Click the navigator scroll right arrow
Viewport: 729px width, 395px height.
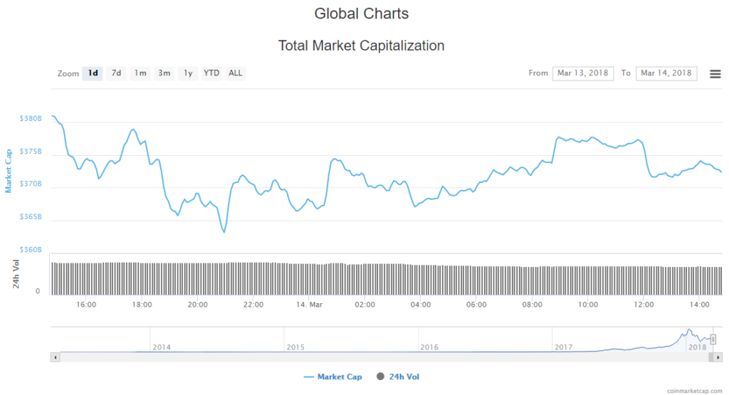coord(718,357)
